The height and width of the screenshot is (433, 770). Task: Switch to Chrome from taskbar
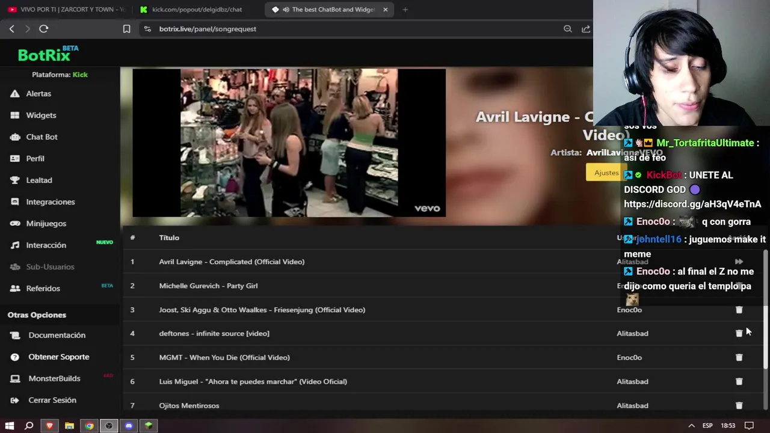pos(89,426)
